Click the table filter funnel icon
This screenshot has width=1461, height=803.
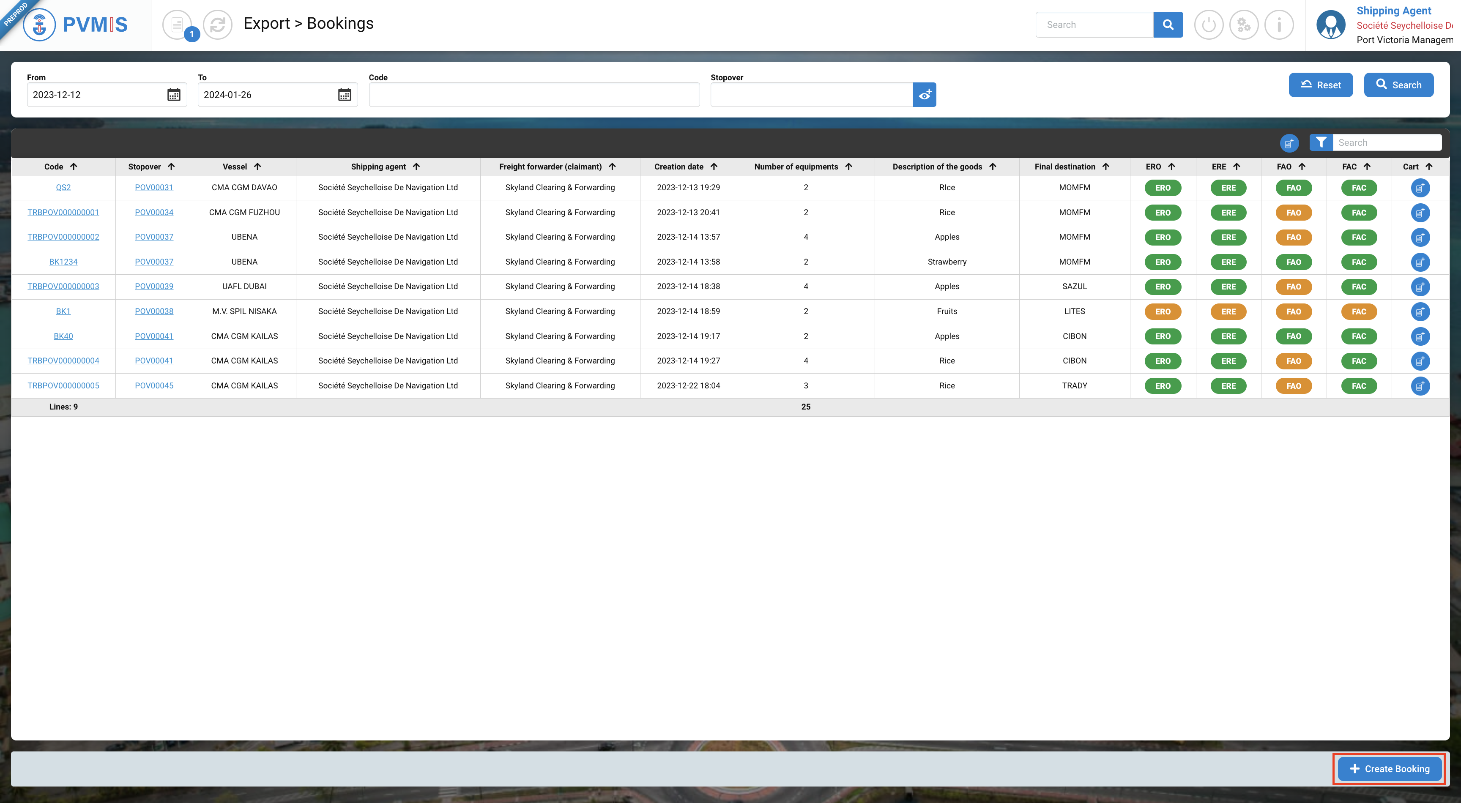click(x=1321, y=142)
